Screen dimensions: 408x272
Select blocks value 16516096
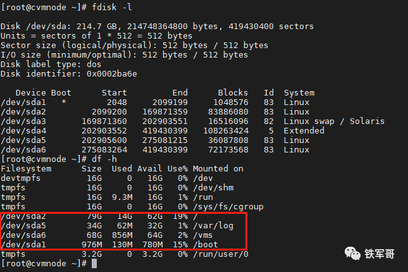point(228,121)
